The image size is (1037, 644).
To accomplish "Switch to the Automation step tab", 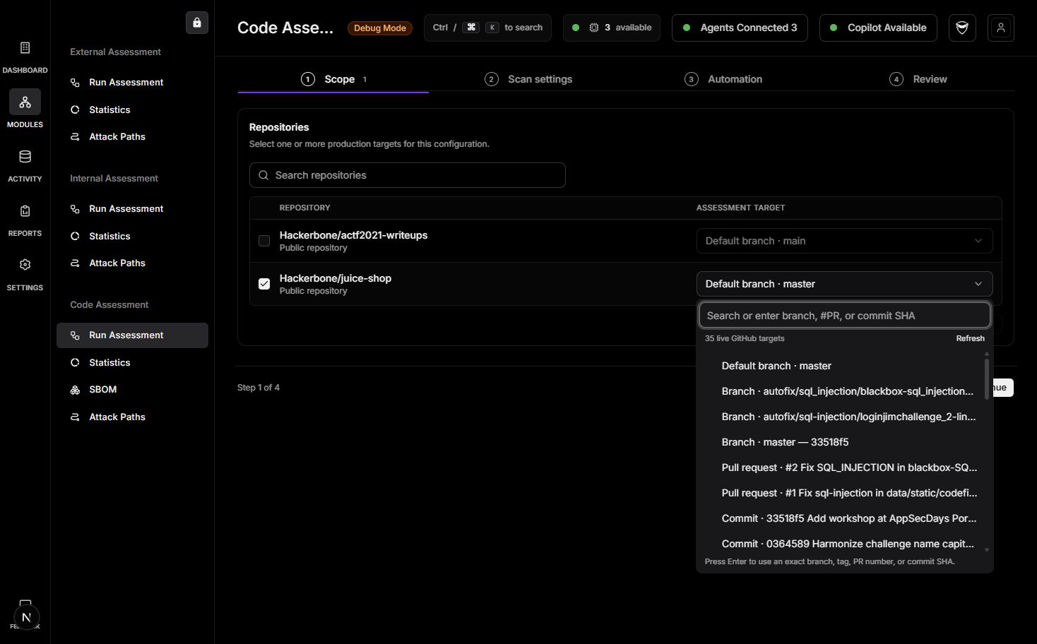I will point(723,79).
